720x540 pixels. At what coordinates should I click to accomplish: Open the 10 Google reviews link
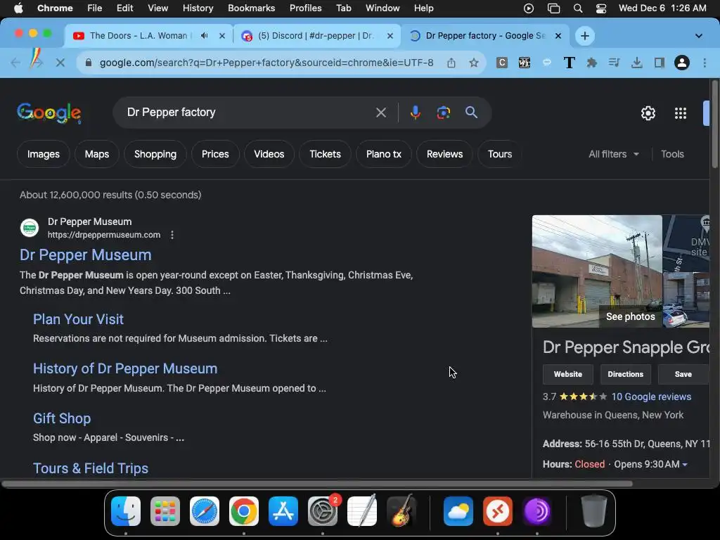[x=651, y=397]
